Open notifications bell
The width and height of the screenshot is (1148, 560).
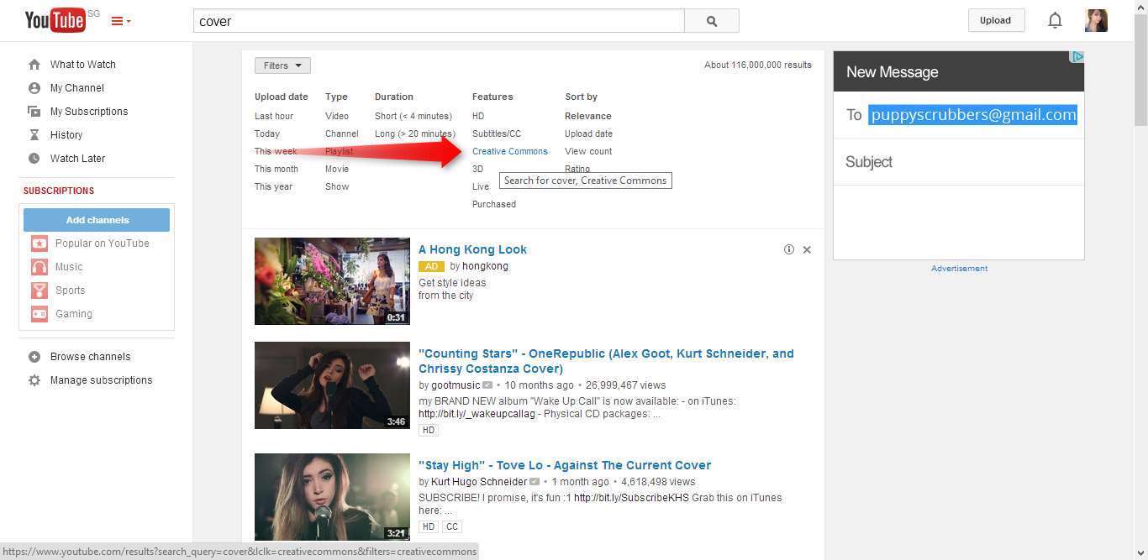click(1055, 20)
